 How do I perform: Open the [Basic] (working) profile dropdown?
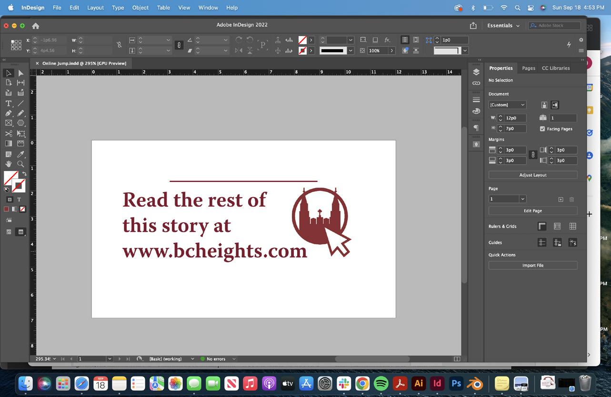[192, 359]
